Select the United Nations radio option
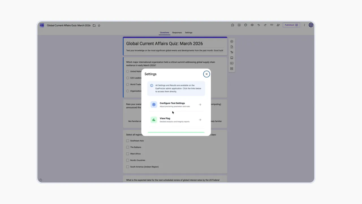This screenshot has height=204, width=362. pos(128,71)
